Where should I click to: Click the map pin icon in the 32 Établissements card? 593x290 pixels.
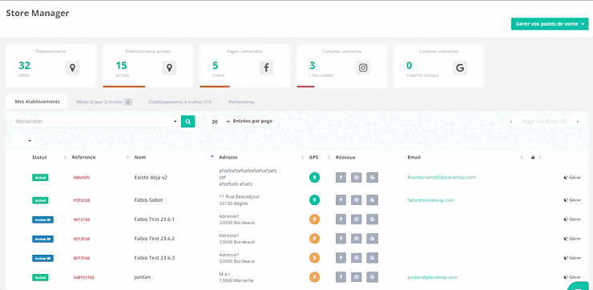(72, 67)
